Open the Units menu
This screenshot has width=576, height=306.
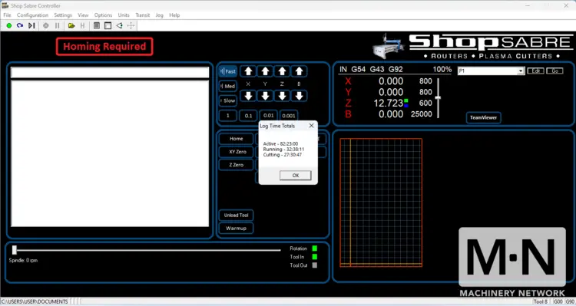[124, 15]
